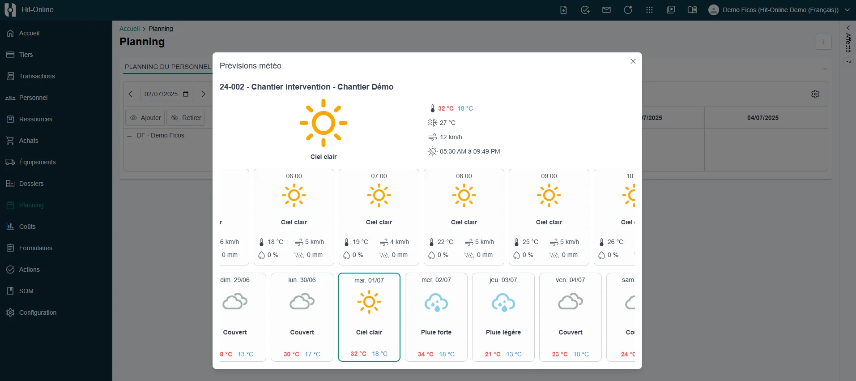856x381 pixels.
Task: Click the chantier title 24-002 heading
Action: pos(307,87)
